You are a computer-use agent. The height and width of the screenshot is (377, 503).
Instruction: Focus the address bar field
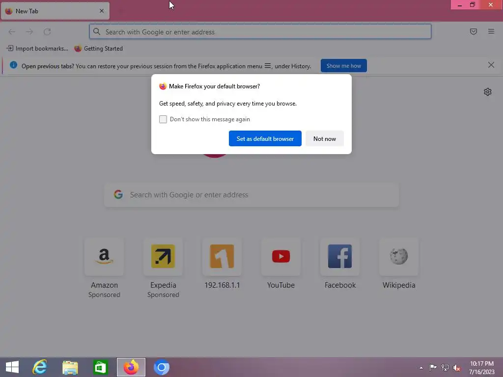pos(260,32)
